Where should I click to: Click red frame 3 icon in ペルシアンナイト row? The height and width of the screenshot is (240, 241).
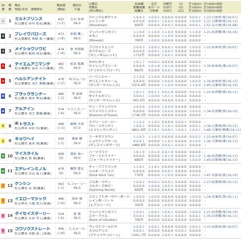tap(3, 81)
